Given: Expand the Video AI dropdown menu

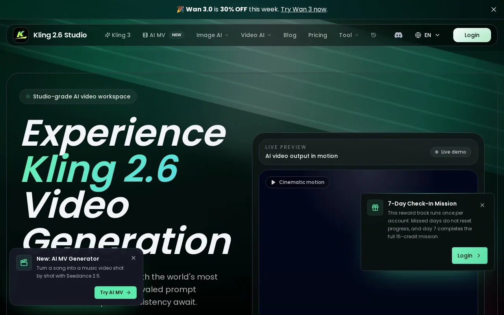Looking at the screenshot, I should (x=256, y=35).
